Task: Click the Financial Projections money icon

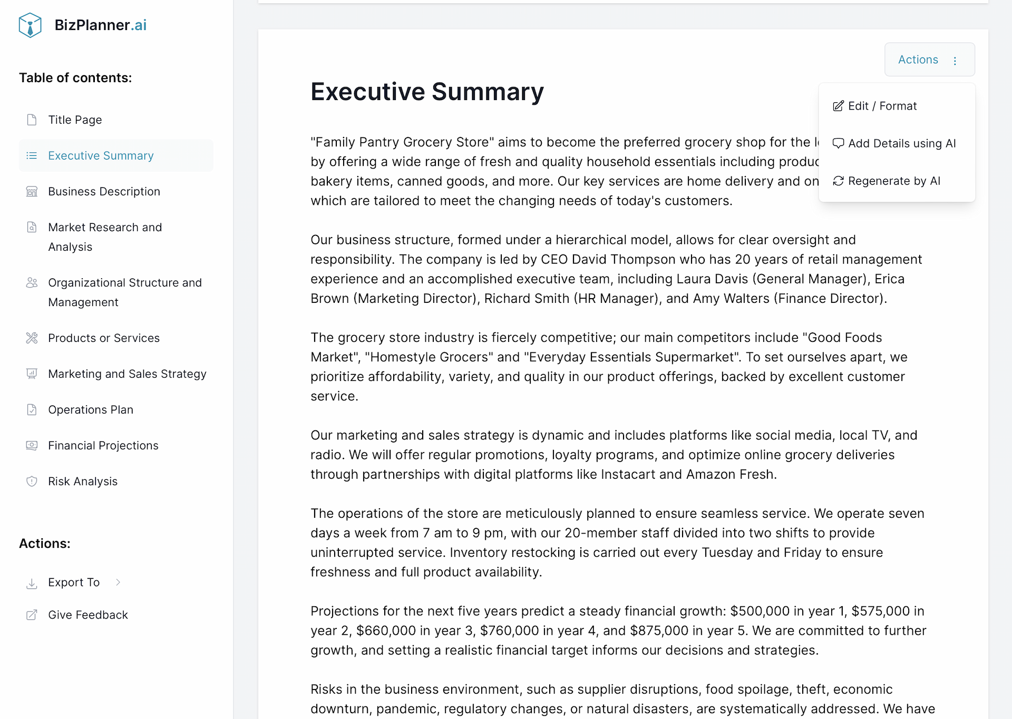Action: (x=32, y=446)
